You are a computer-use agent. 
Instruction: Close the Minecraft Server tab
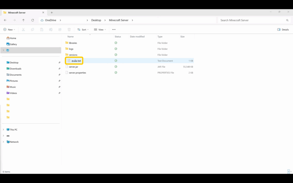(x=43, y=13)
